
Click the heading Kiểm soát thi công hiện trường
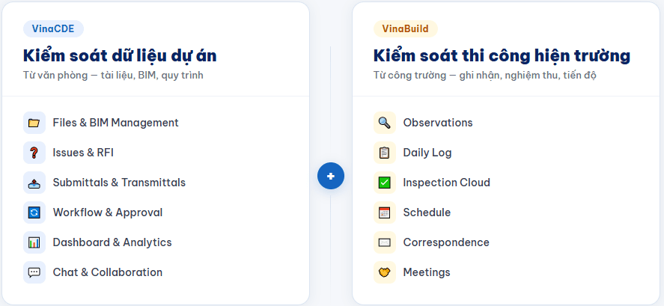pos(502,56)
